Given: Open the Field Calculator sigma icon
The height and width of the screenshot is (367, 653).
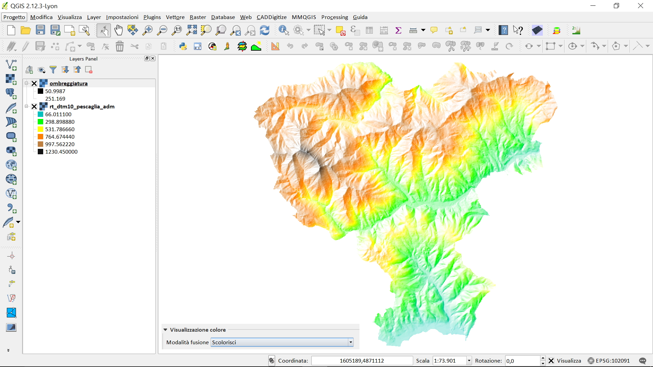Looking at the screenshot, I should click(398, 30).
